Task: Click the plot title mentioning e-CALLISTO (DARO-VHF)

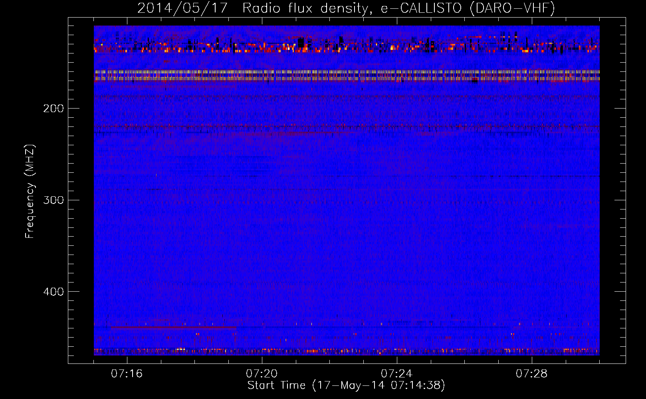Action: pyautogui.click(x=346, y=8)
